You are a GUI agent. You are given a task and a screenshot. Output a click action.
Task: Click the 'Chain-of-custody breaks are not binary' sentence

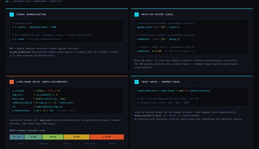(x=185, y=112)
